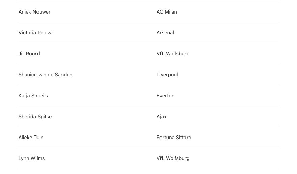Screen dimensions: 297x174
Task: Select the Ajax club entry
Action: (x=162, y=117)
